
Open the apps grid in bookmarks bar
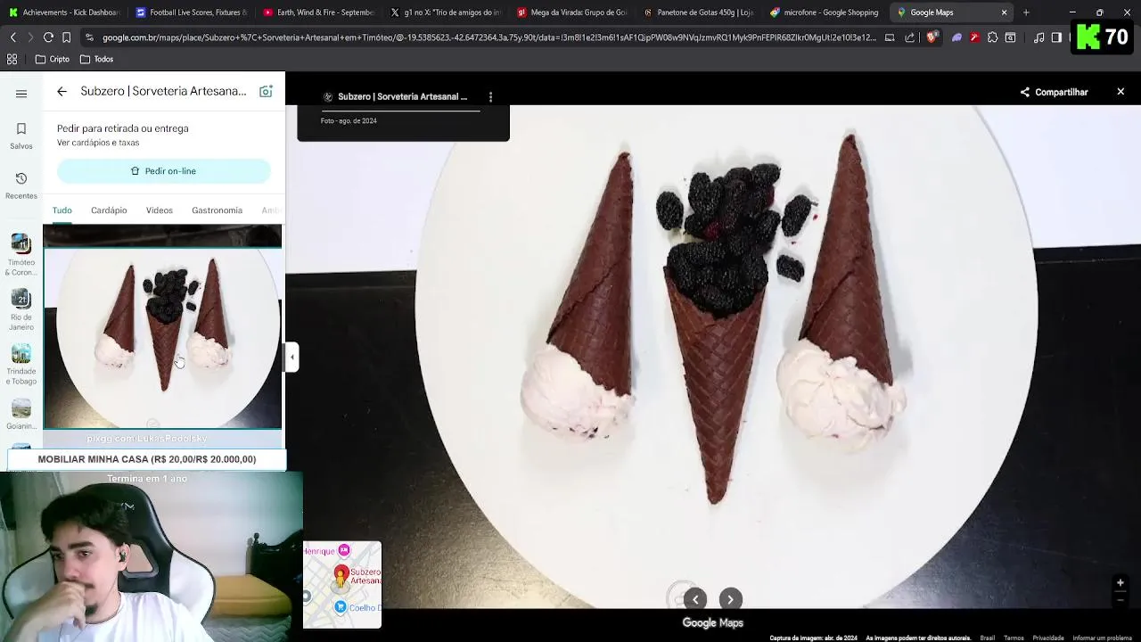(12, 59)
